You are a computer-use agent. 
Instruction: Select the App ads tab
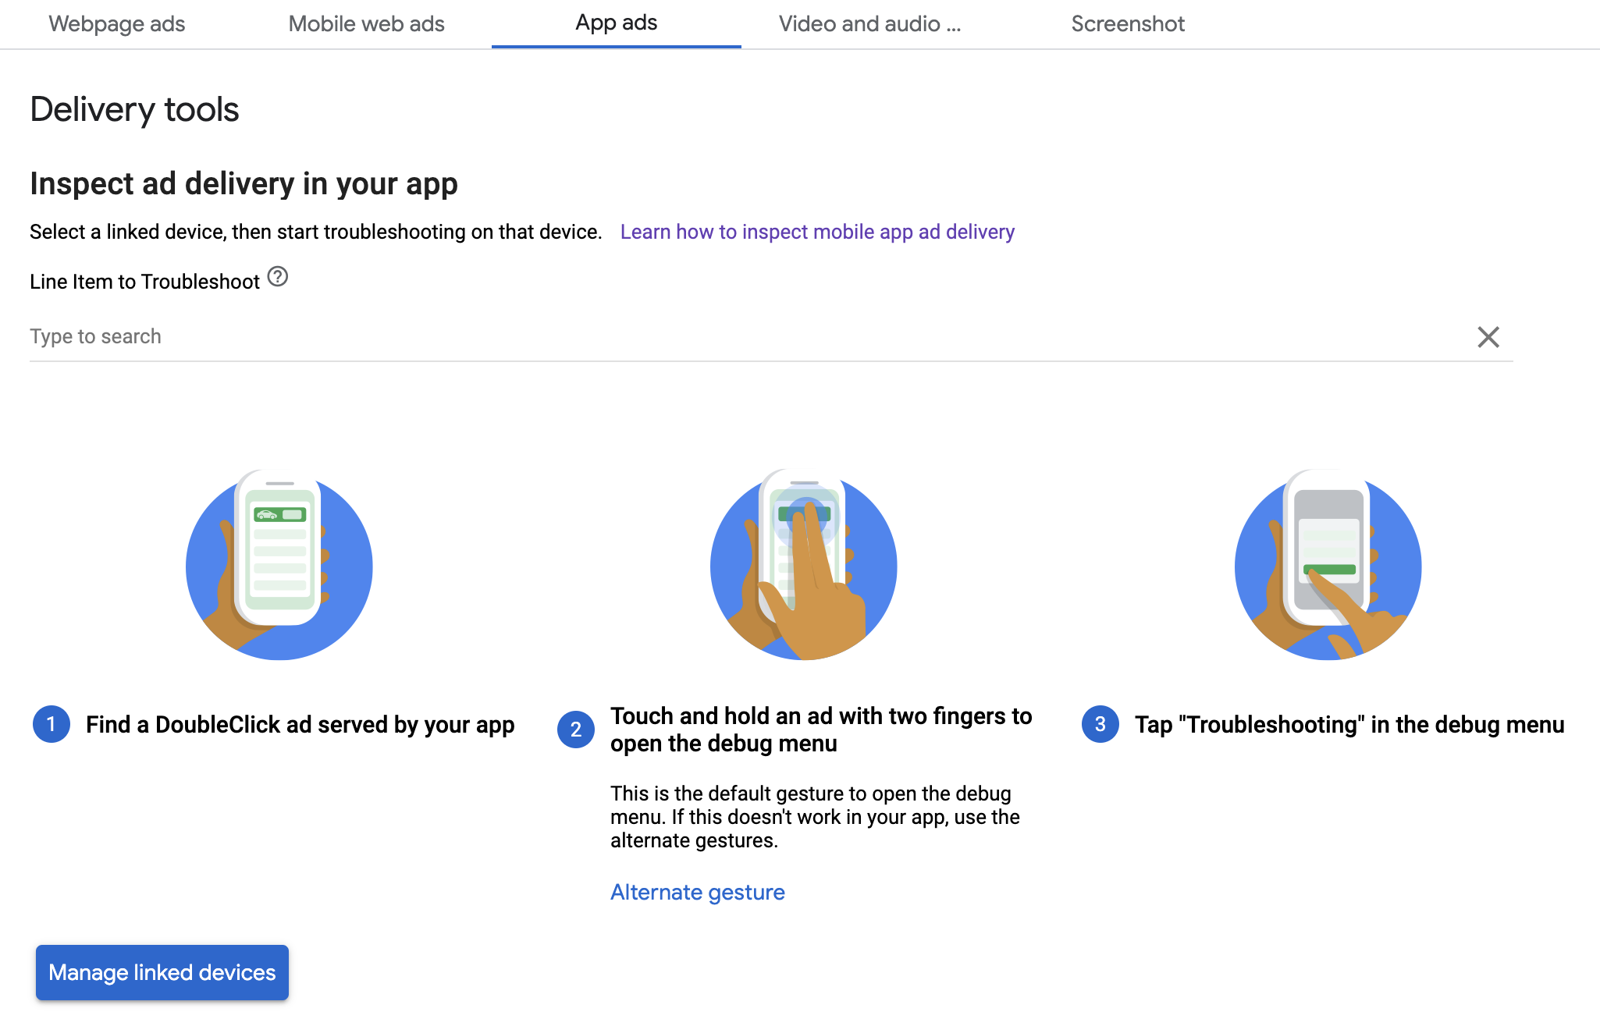616,23
